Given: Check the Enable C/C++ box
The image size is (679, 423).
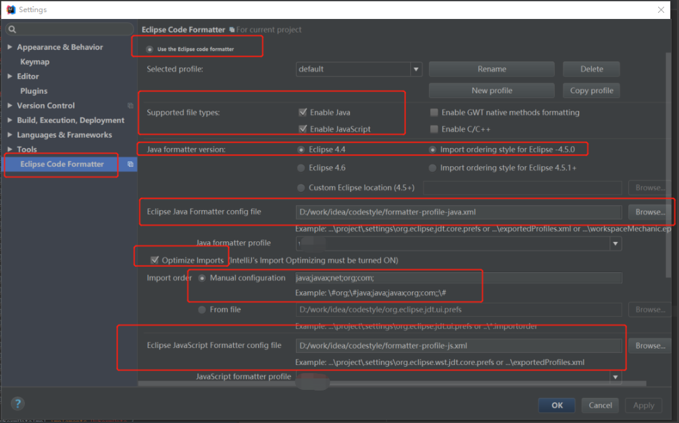Looking at the screenshot, I should pyautogui.click(x=434, y=129).
